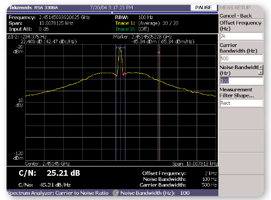Select the Span: 10.007813 kHz graph label
Screen dimensions: 271x200
pyautogui.click(x=195, y=163)
